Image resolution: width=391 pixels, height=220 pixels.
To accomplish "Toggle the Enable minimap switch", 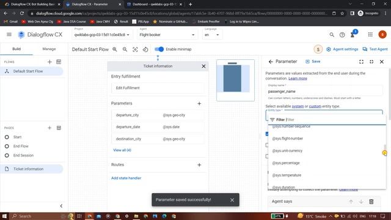I will coord(159,49).
